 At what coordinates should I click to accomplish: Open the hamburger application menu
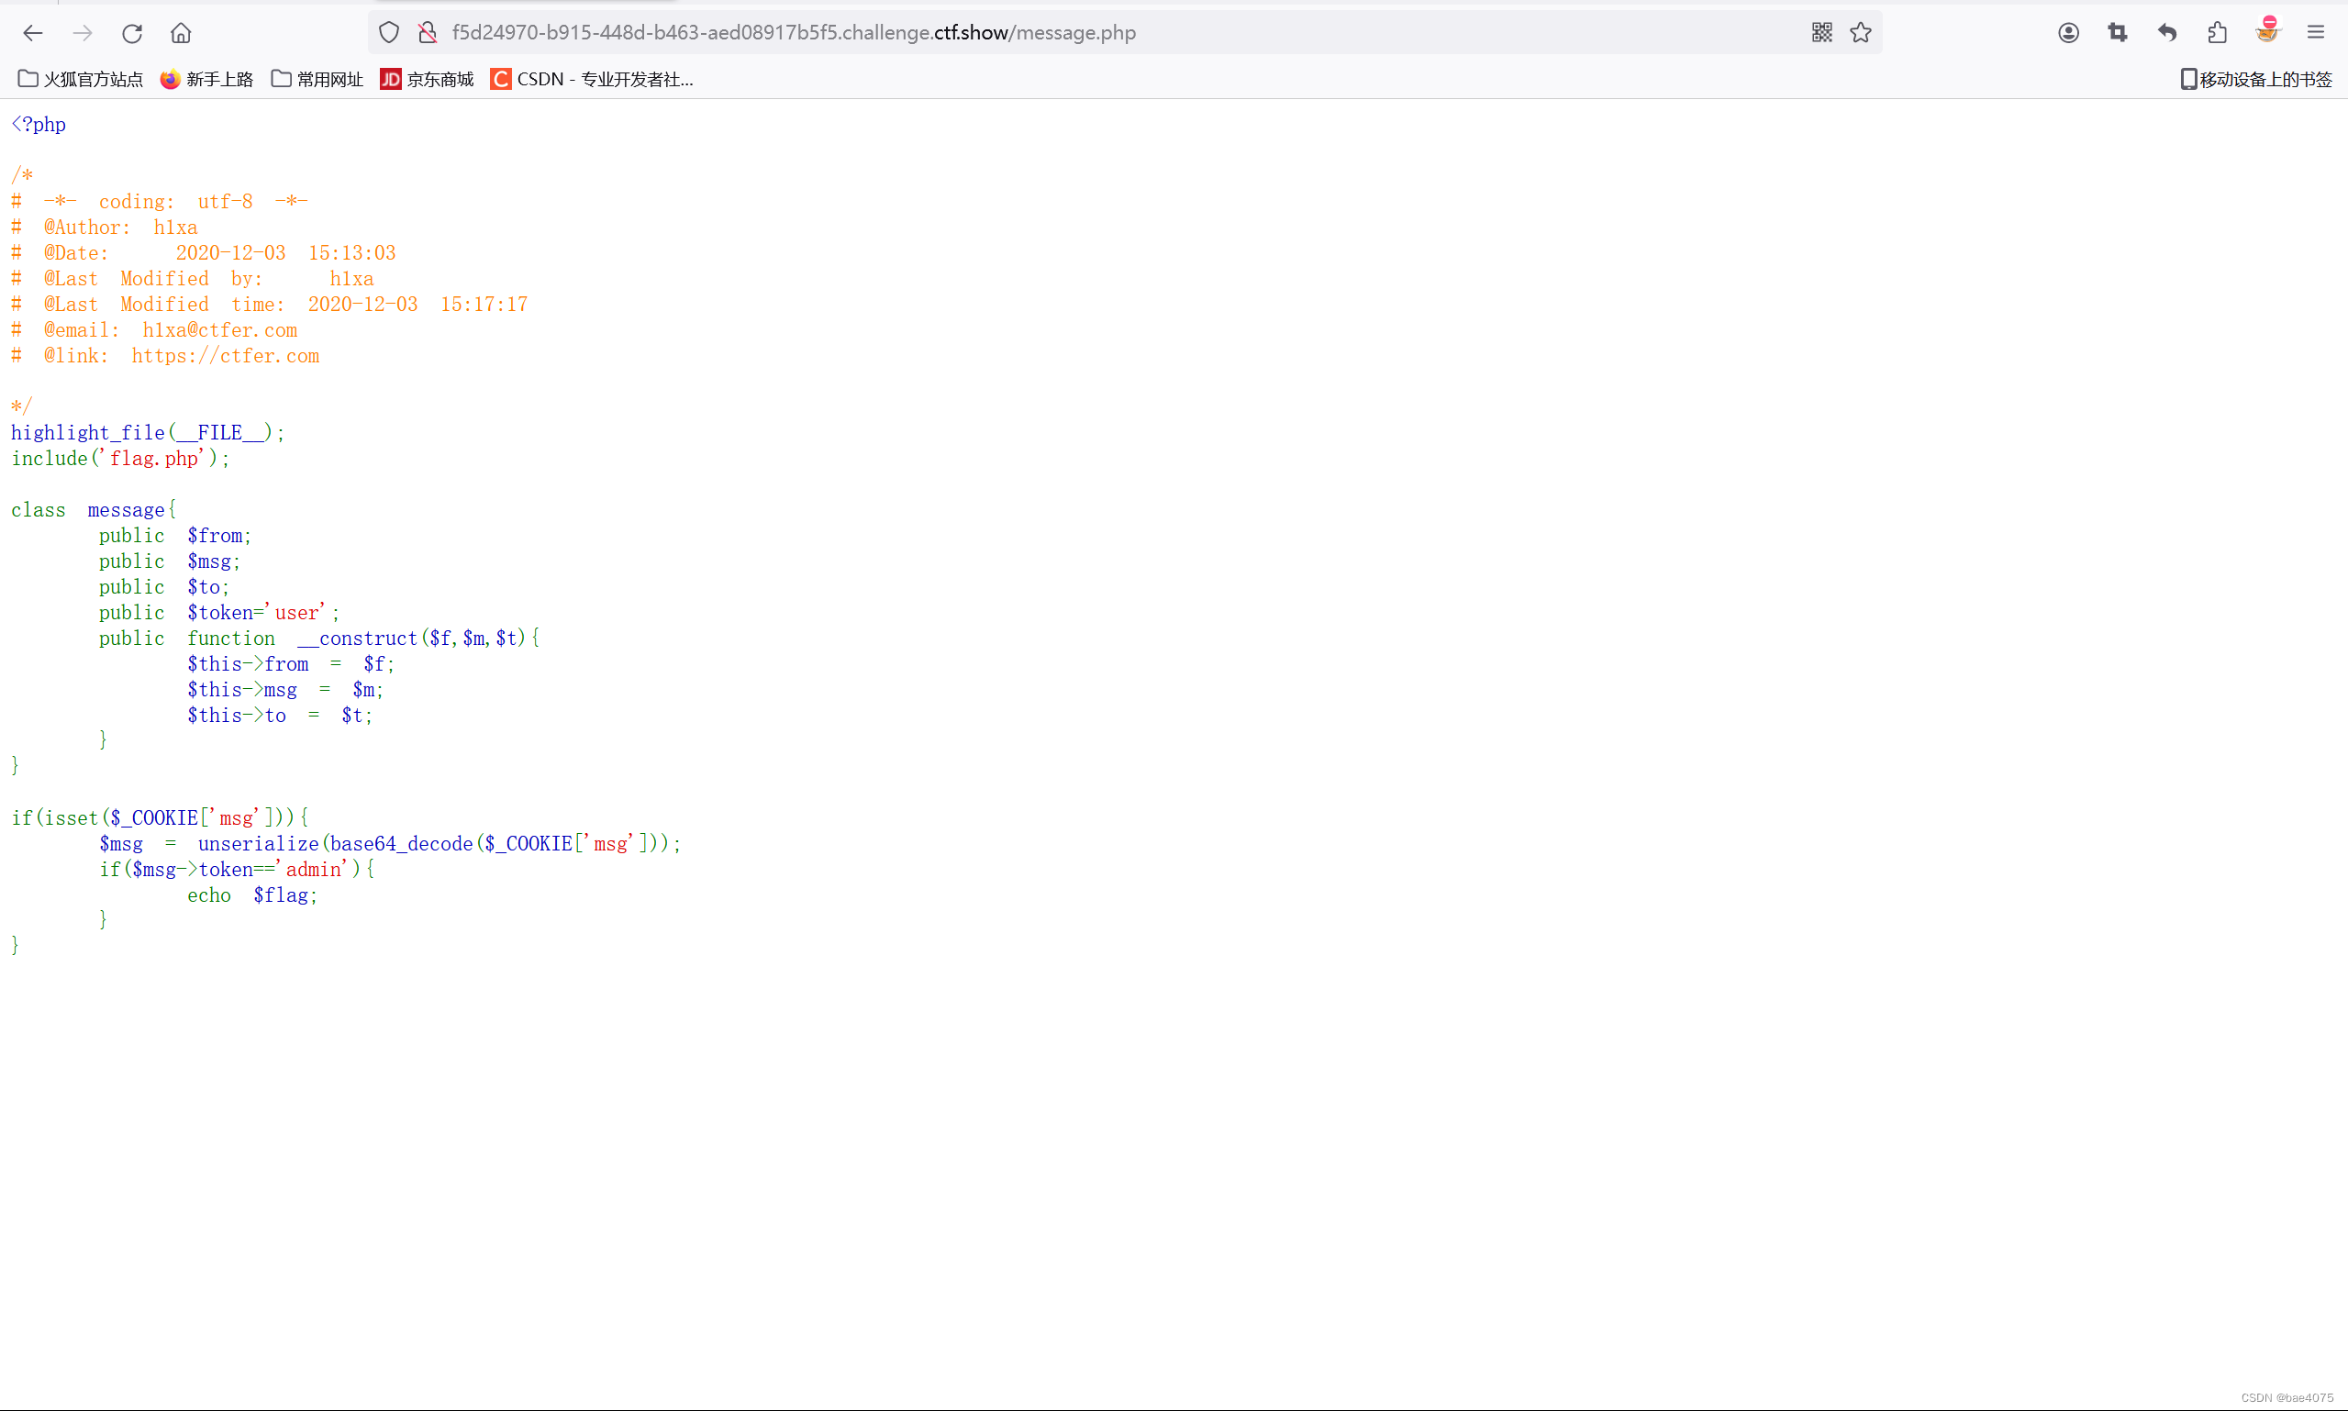2316,33
